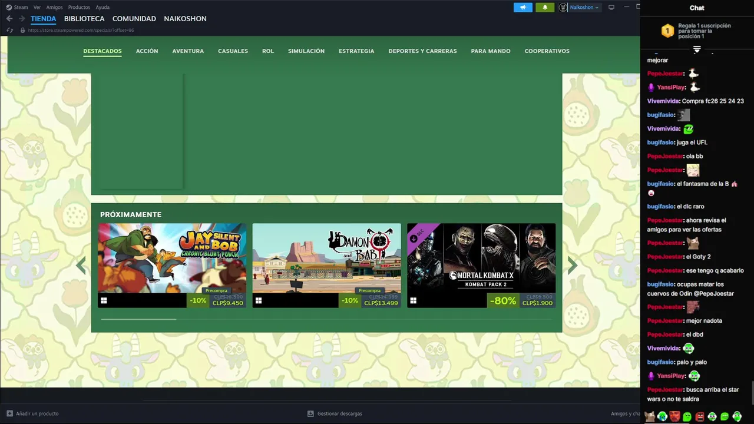Image resolution: width=754 pixels, height=424 pixels.
Task: Open the blue megaphone announcements button
Action: pos(523,7)
